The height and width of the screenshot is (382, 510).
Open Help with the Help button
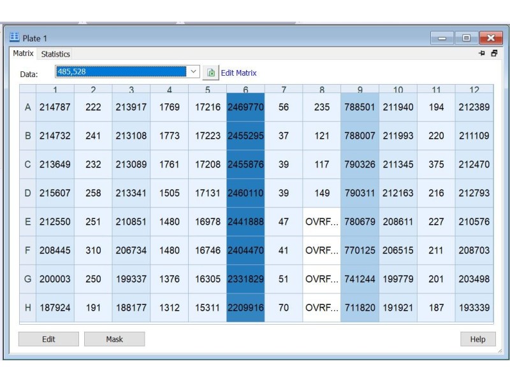[x=477, y=339]
